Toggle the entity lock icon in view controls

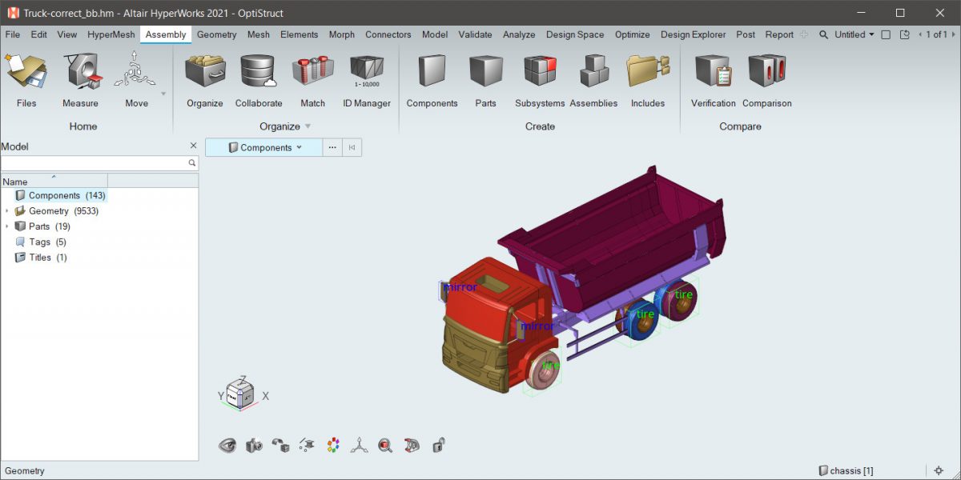(x=438, y=445)
